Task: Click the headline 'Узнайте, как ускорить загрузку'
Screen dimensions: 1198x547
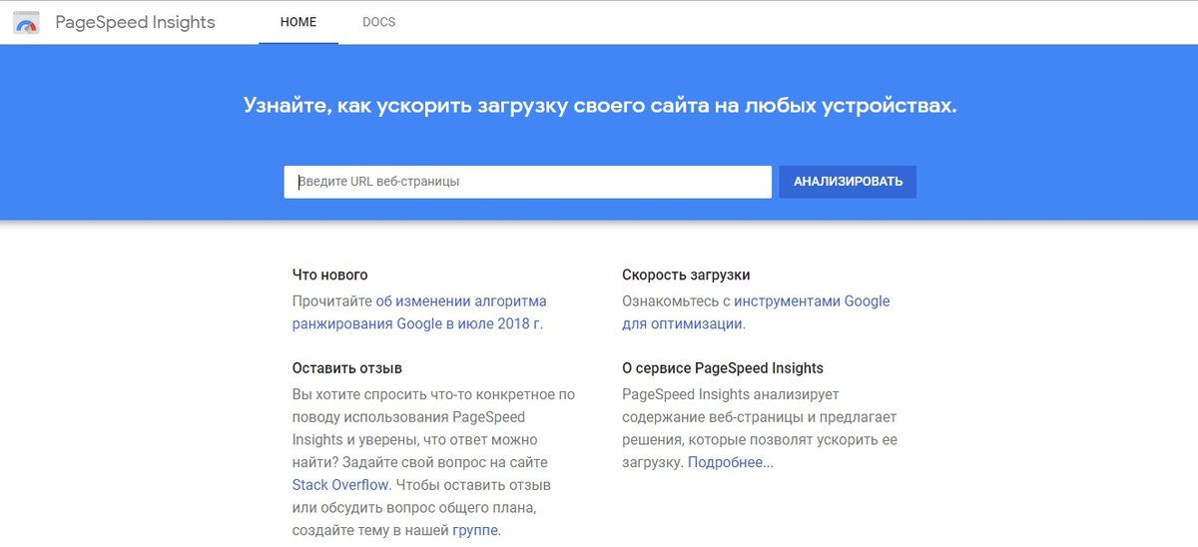Action: point(599,106)
